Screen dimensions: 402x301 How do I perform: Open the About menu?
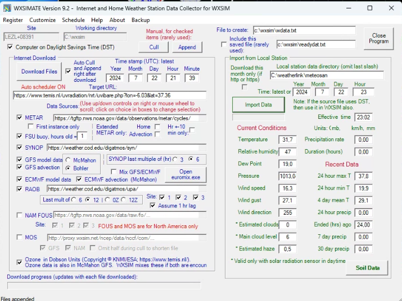[x=117, y=20]
